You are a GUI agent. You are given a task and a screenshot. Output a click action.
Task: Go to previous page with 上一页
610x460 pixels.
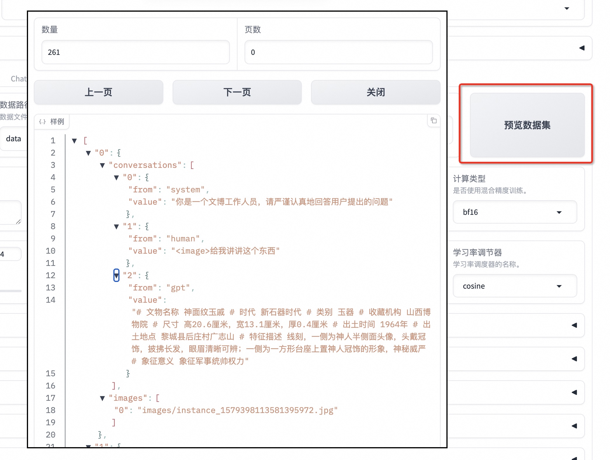click(98, 92)
